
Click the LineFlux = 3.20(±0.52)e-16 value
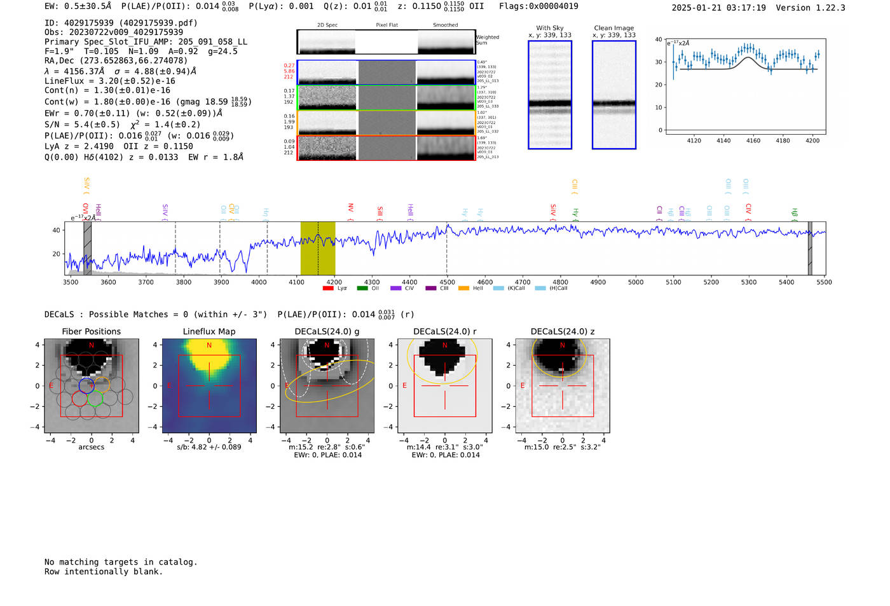pos(110,81)
